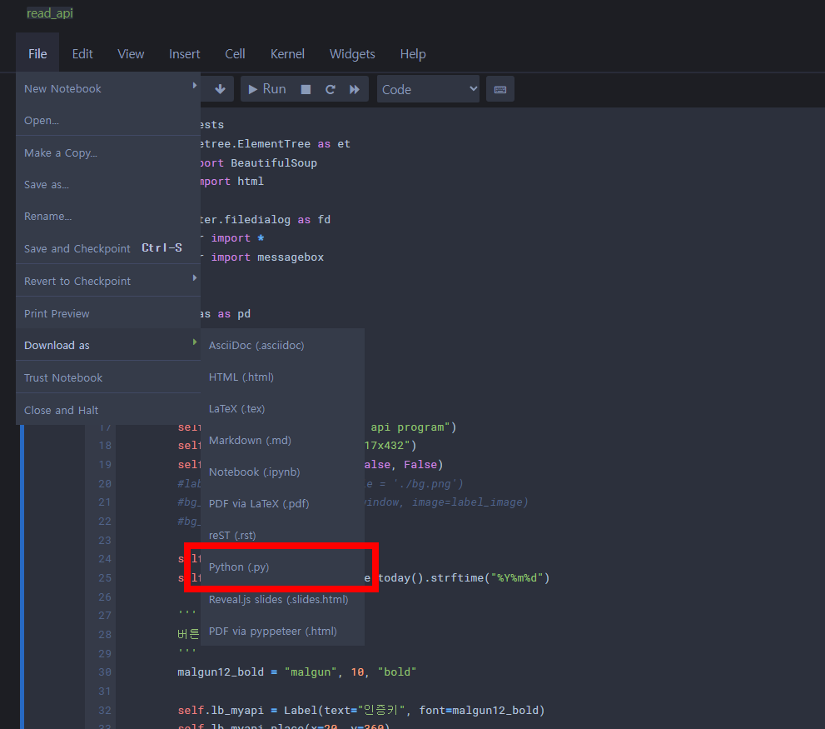
Task: Click the restart kernel circular arrow icon
Action: 330,89
